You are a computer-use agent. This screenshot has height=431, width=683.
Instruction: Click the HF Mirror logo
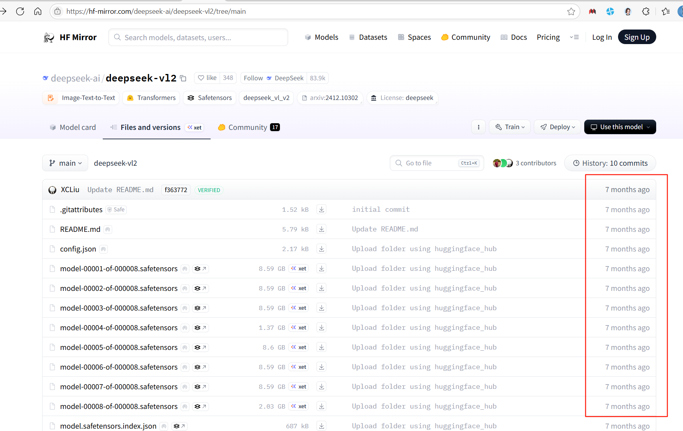coord(70,37)
